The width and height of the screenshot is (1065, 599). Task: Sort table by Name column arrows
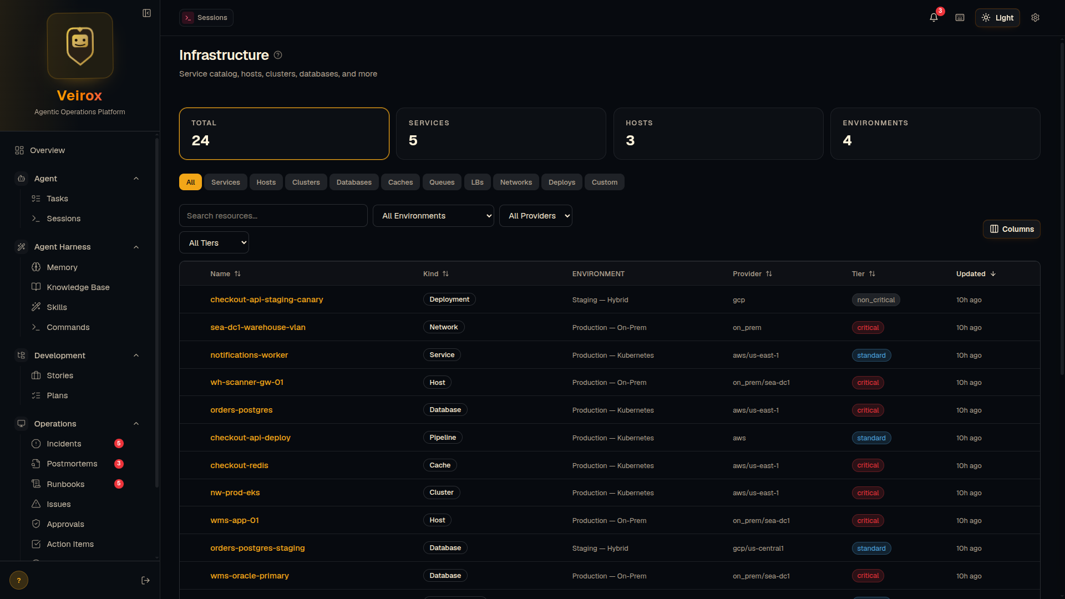237,274
